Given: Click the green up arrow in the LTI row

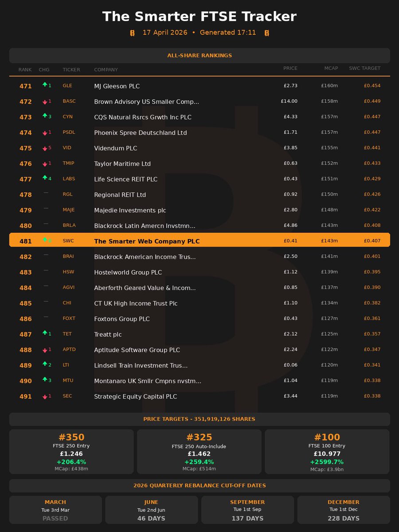Looking at the screenshot, I should (x=45, y=364).
